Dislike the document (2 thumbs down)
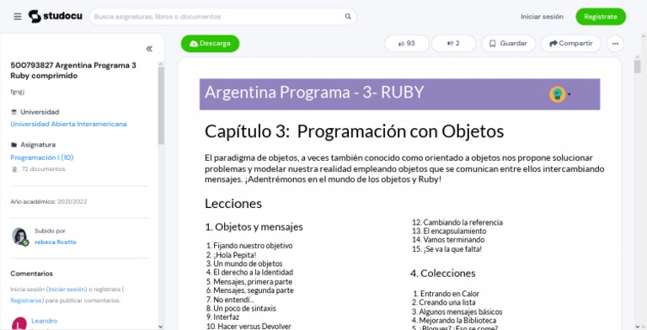Viewport: 647px width, 330px height. point(453,43)
